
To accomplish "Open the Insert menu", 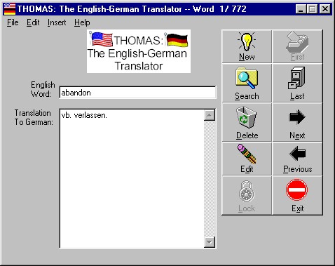I will point(57,22).
